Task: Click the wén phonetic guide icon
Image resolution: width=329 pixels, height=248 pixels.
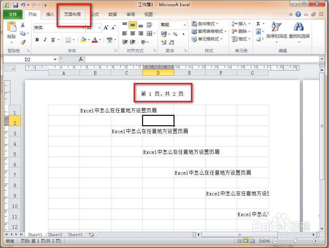Action: 110,40
